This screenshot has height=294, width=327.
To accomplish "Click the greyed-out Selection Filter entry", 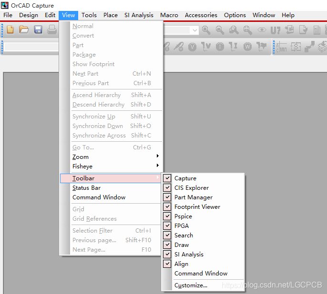I will 111,231.
